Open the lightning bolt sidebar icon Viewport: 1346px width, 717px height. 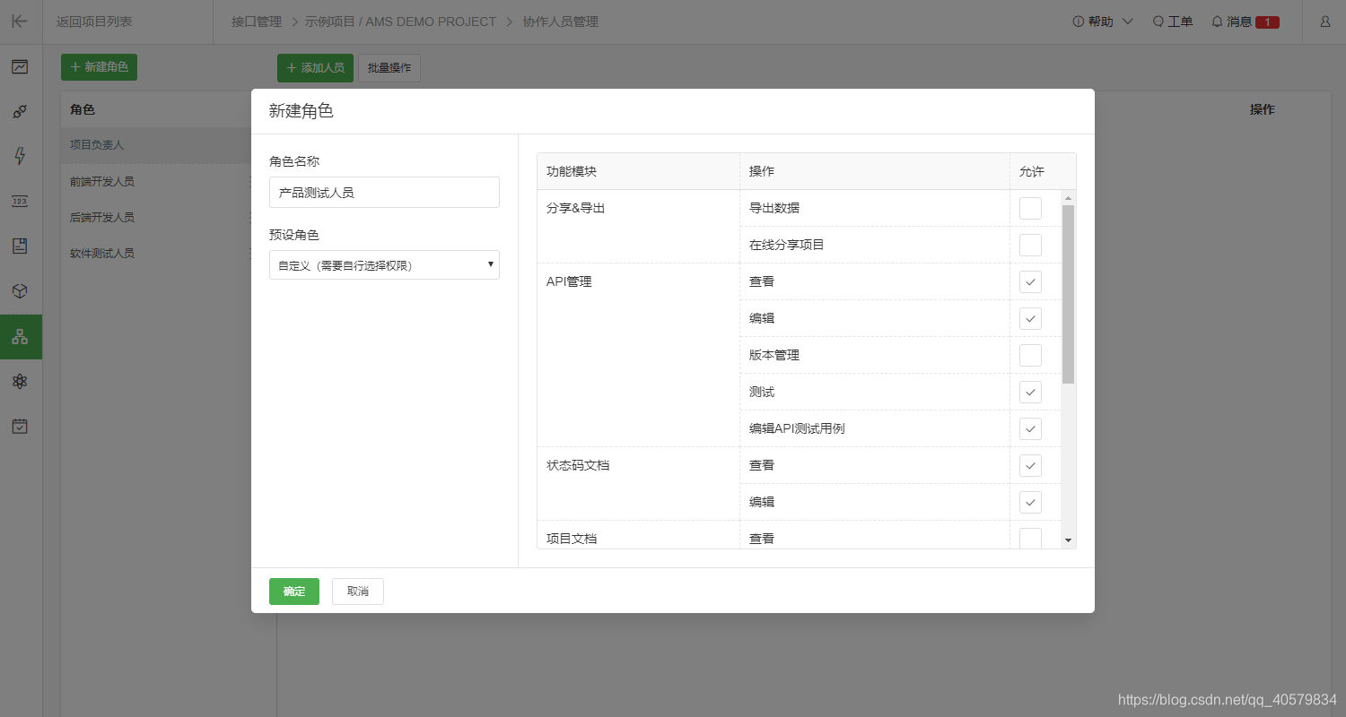pos(20,156)
